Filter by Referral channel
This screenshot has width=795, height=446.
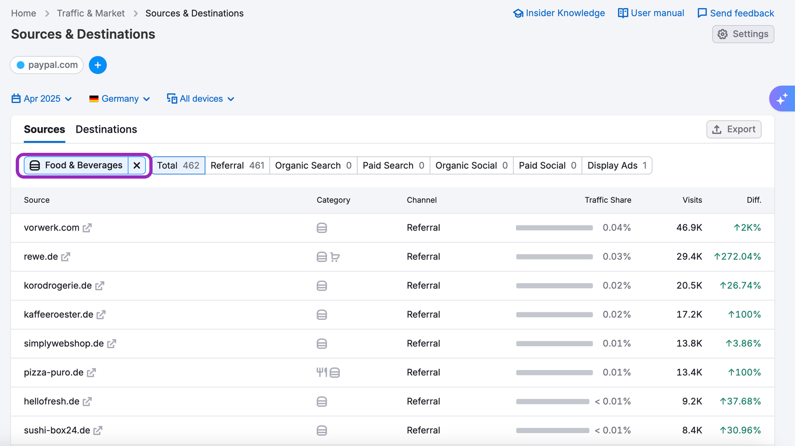(237, 165)
